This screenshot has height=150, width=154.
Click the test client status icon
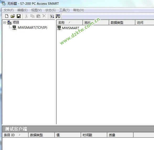[58, 16]
